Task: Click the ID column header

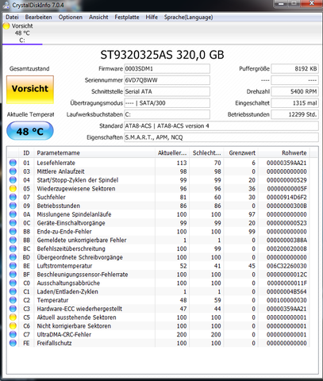Action: click(26, 153)
